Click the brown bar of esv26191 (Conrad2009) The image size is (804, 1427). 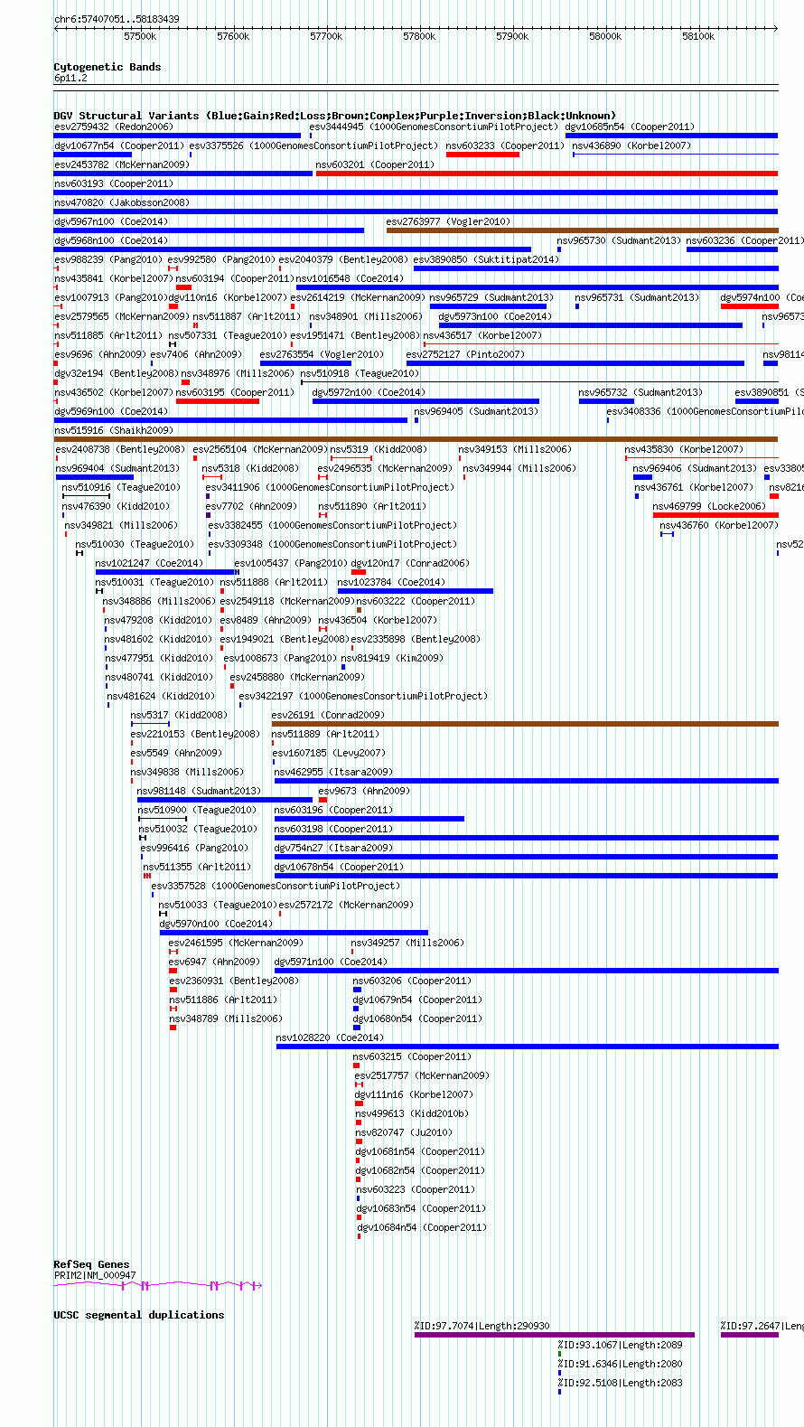[x=525, y=724]
